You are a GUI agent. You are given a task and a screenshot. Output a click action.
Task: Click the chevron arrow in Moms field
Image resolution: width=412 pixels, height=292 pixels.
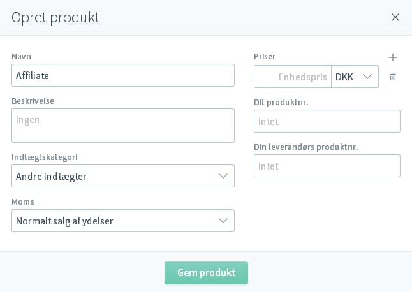pos(223,221)
